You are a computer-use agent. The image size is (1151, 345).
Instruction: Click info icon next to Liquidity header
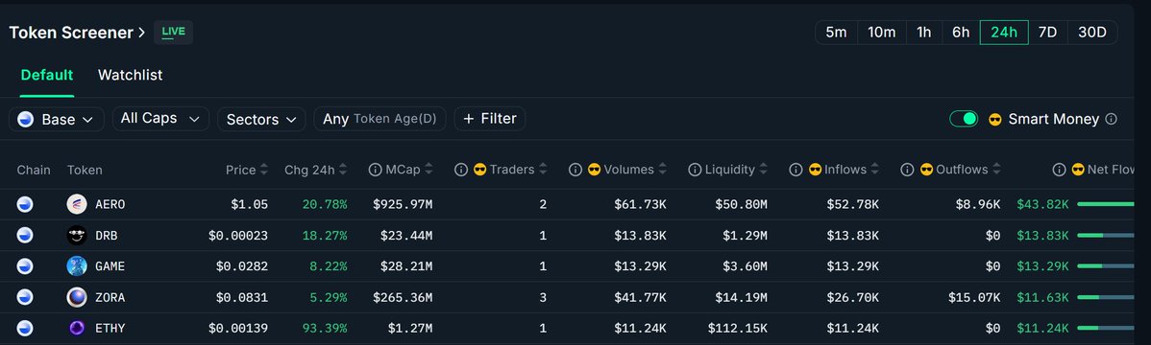point(695,170)
